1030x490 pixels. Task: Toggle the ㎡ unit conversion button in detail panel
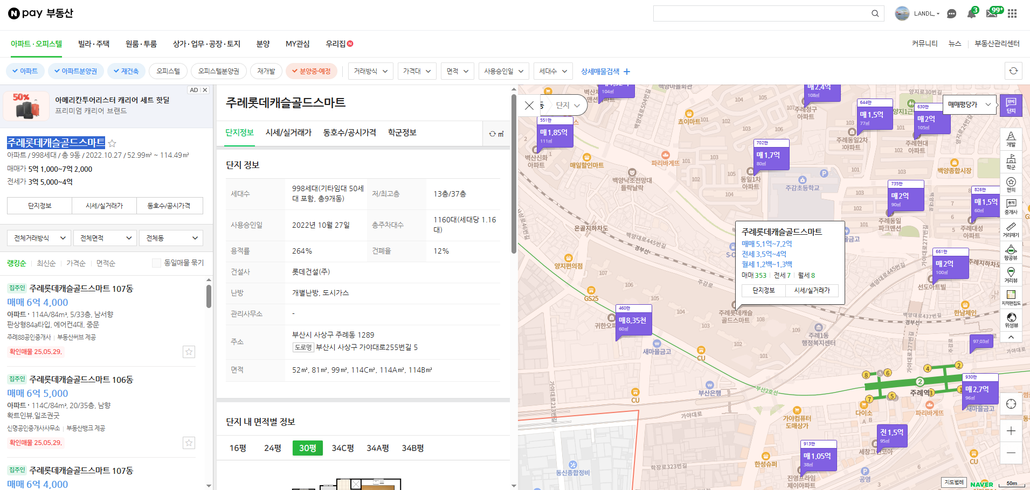[x=496, y=134]
